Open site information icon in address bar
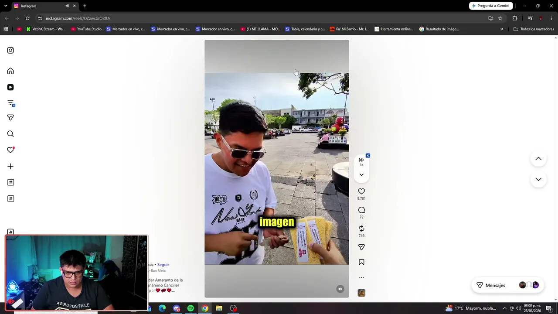This screenshot has height=314, width=558. click(40, 18)
